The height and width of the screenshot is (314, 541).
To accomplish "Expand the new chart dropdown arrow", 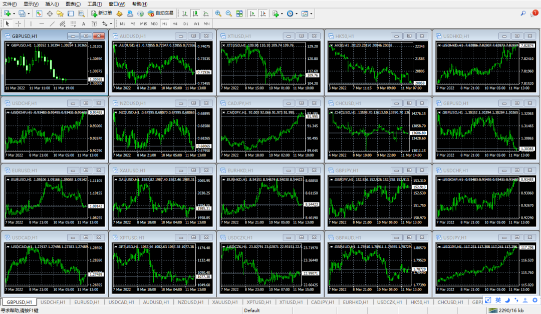I will pos(14,13).
